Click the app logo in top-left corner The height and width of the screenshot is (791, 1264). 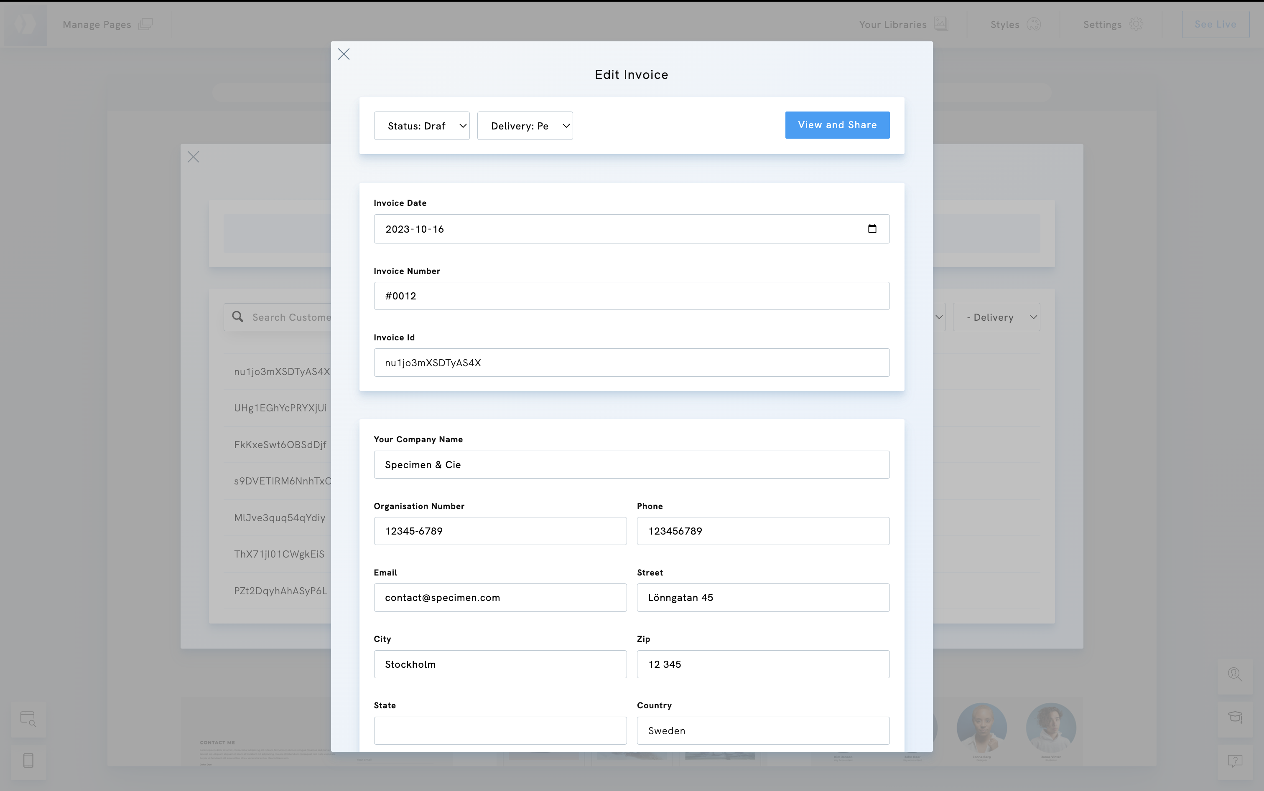point(25,23)
